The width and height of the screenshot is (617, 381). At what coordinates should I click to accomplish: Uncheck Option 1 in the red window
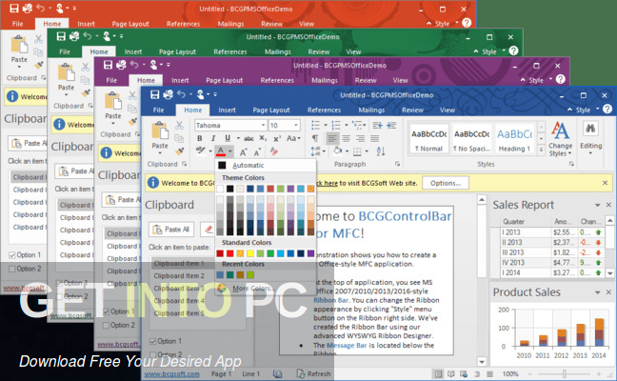click(x=11, y=255)
